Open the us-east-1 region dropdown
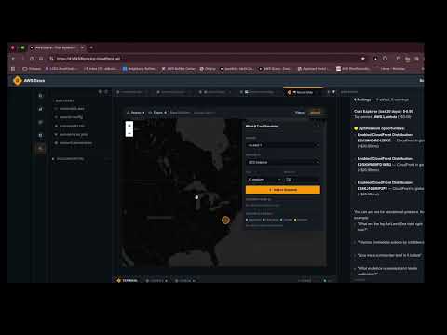 click(283, 145)
